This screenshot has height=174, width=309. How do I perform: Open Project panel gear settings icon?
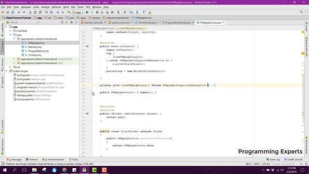click(71, 22)
